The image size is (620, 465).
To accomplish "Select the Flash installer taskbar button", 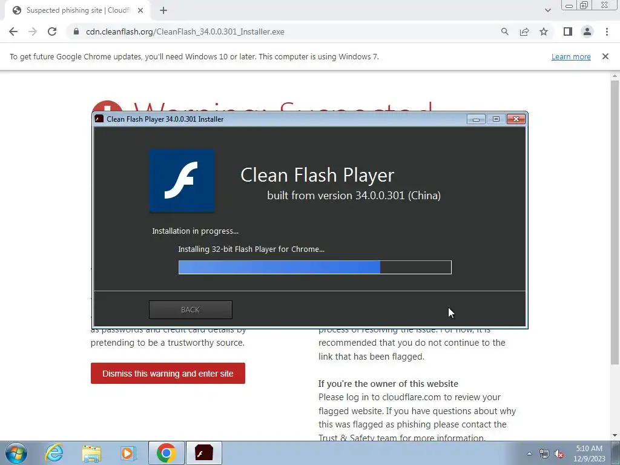I will coord(203,453).
